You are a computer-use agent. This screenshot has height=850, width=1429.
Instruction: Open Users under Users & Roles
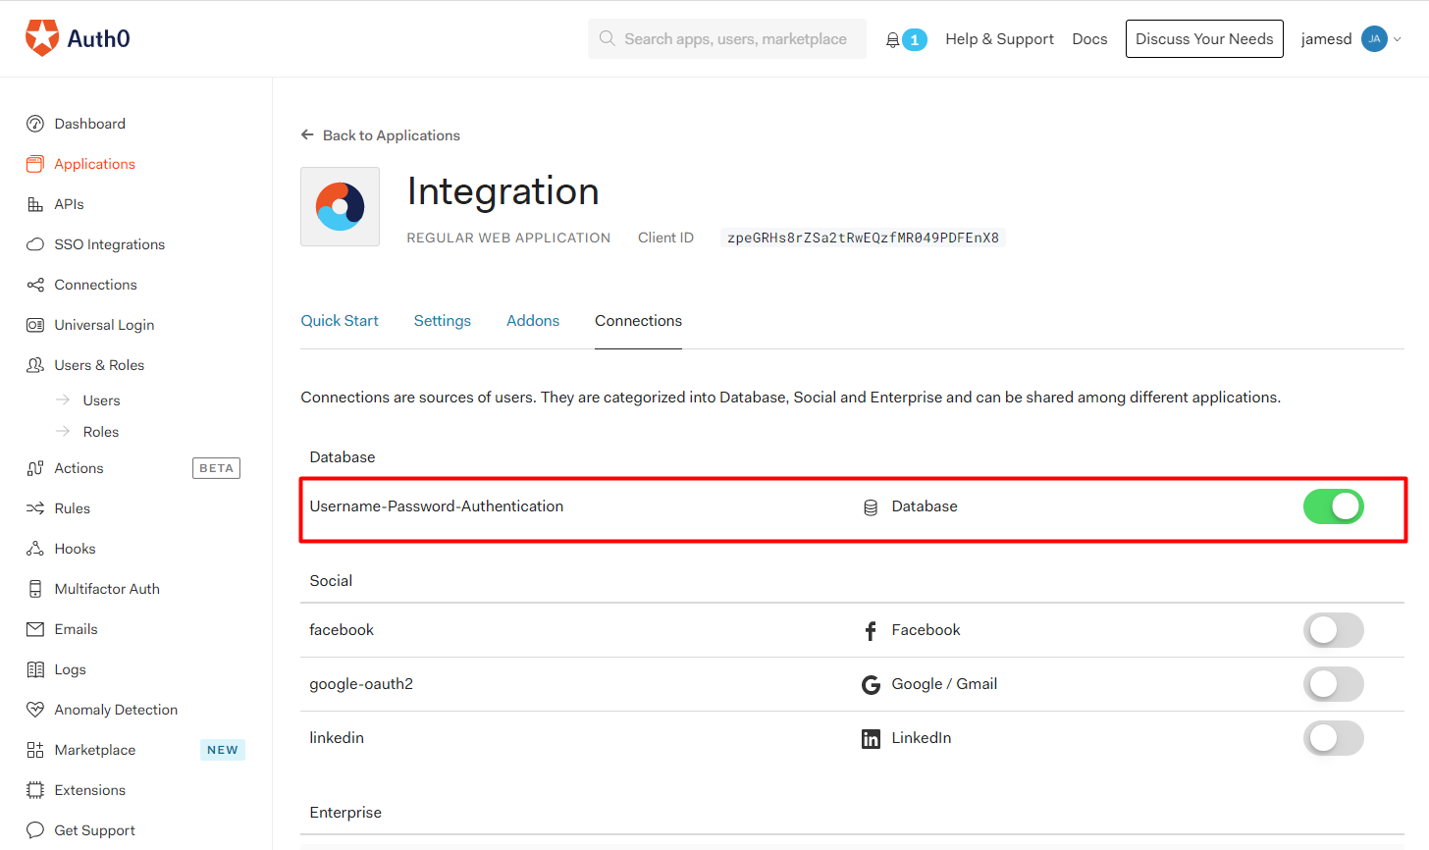click(102, 400)
